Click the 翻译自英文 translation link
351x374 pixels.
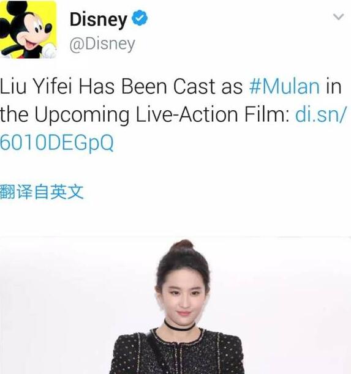pyautogui.click(x=42, y=192)
